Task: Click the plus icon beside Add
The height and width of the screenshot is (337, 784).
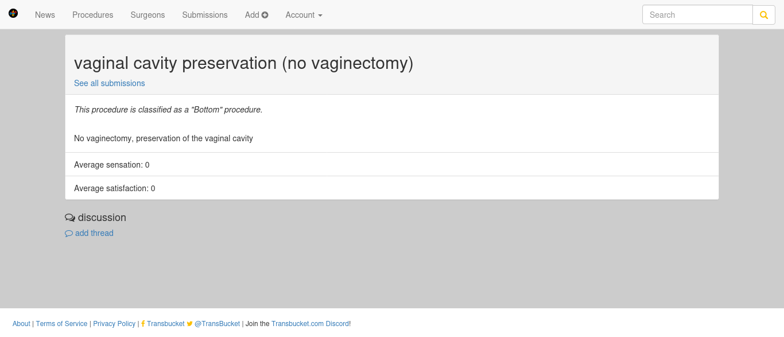Action: [265, 15]
